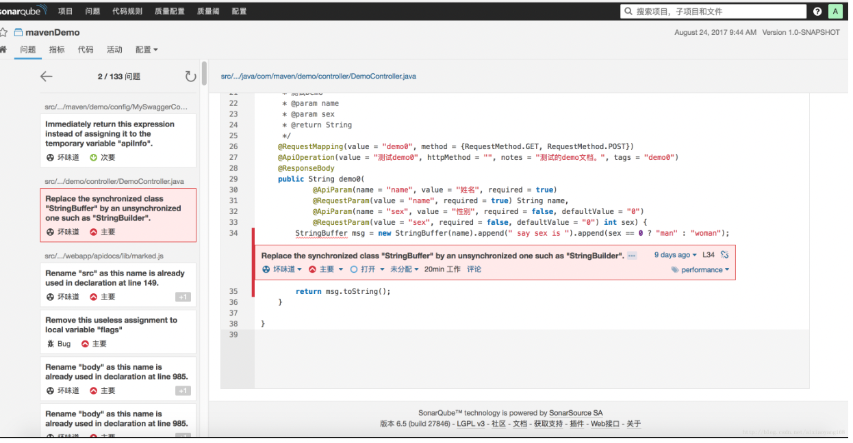
Task: Open the 坏味道 type dropdown in issue box
Action: (282, 269)
